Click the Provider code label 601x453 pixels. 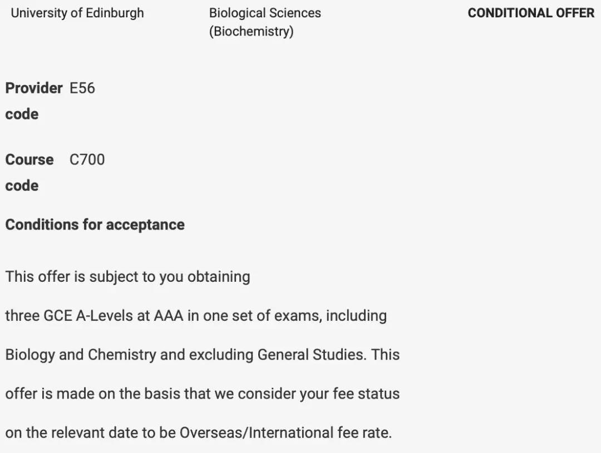point(34,88)
